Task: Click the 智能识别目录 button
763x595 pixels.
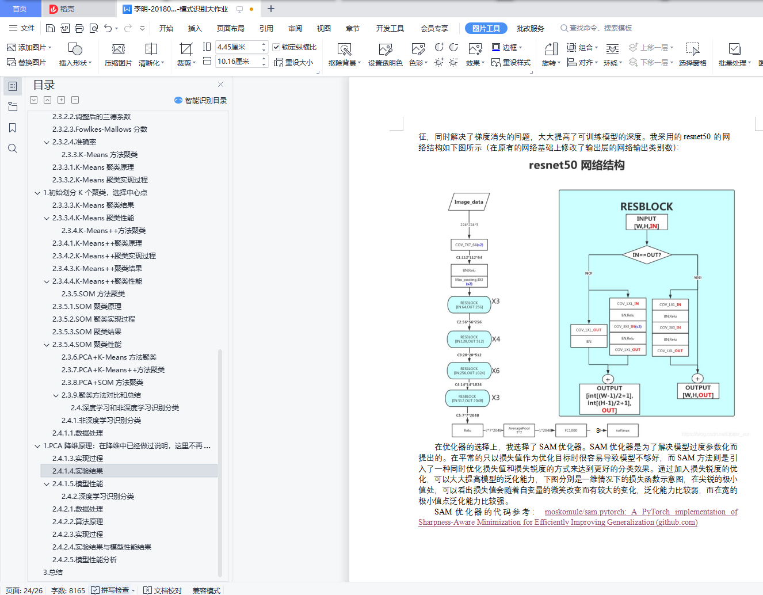Action: [201, 100]
